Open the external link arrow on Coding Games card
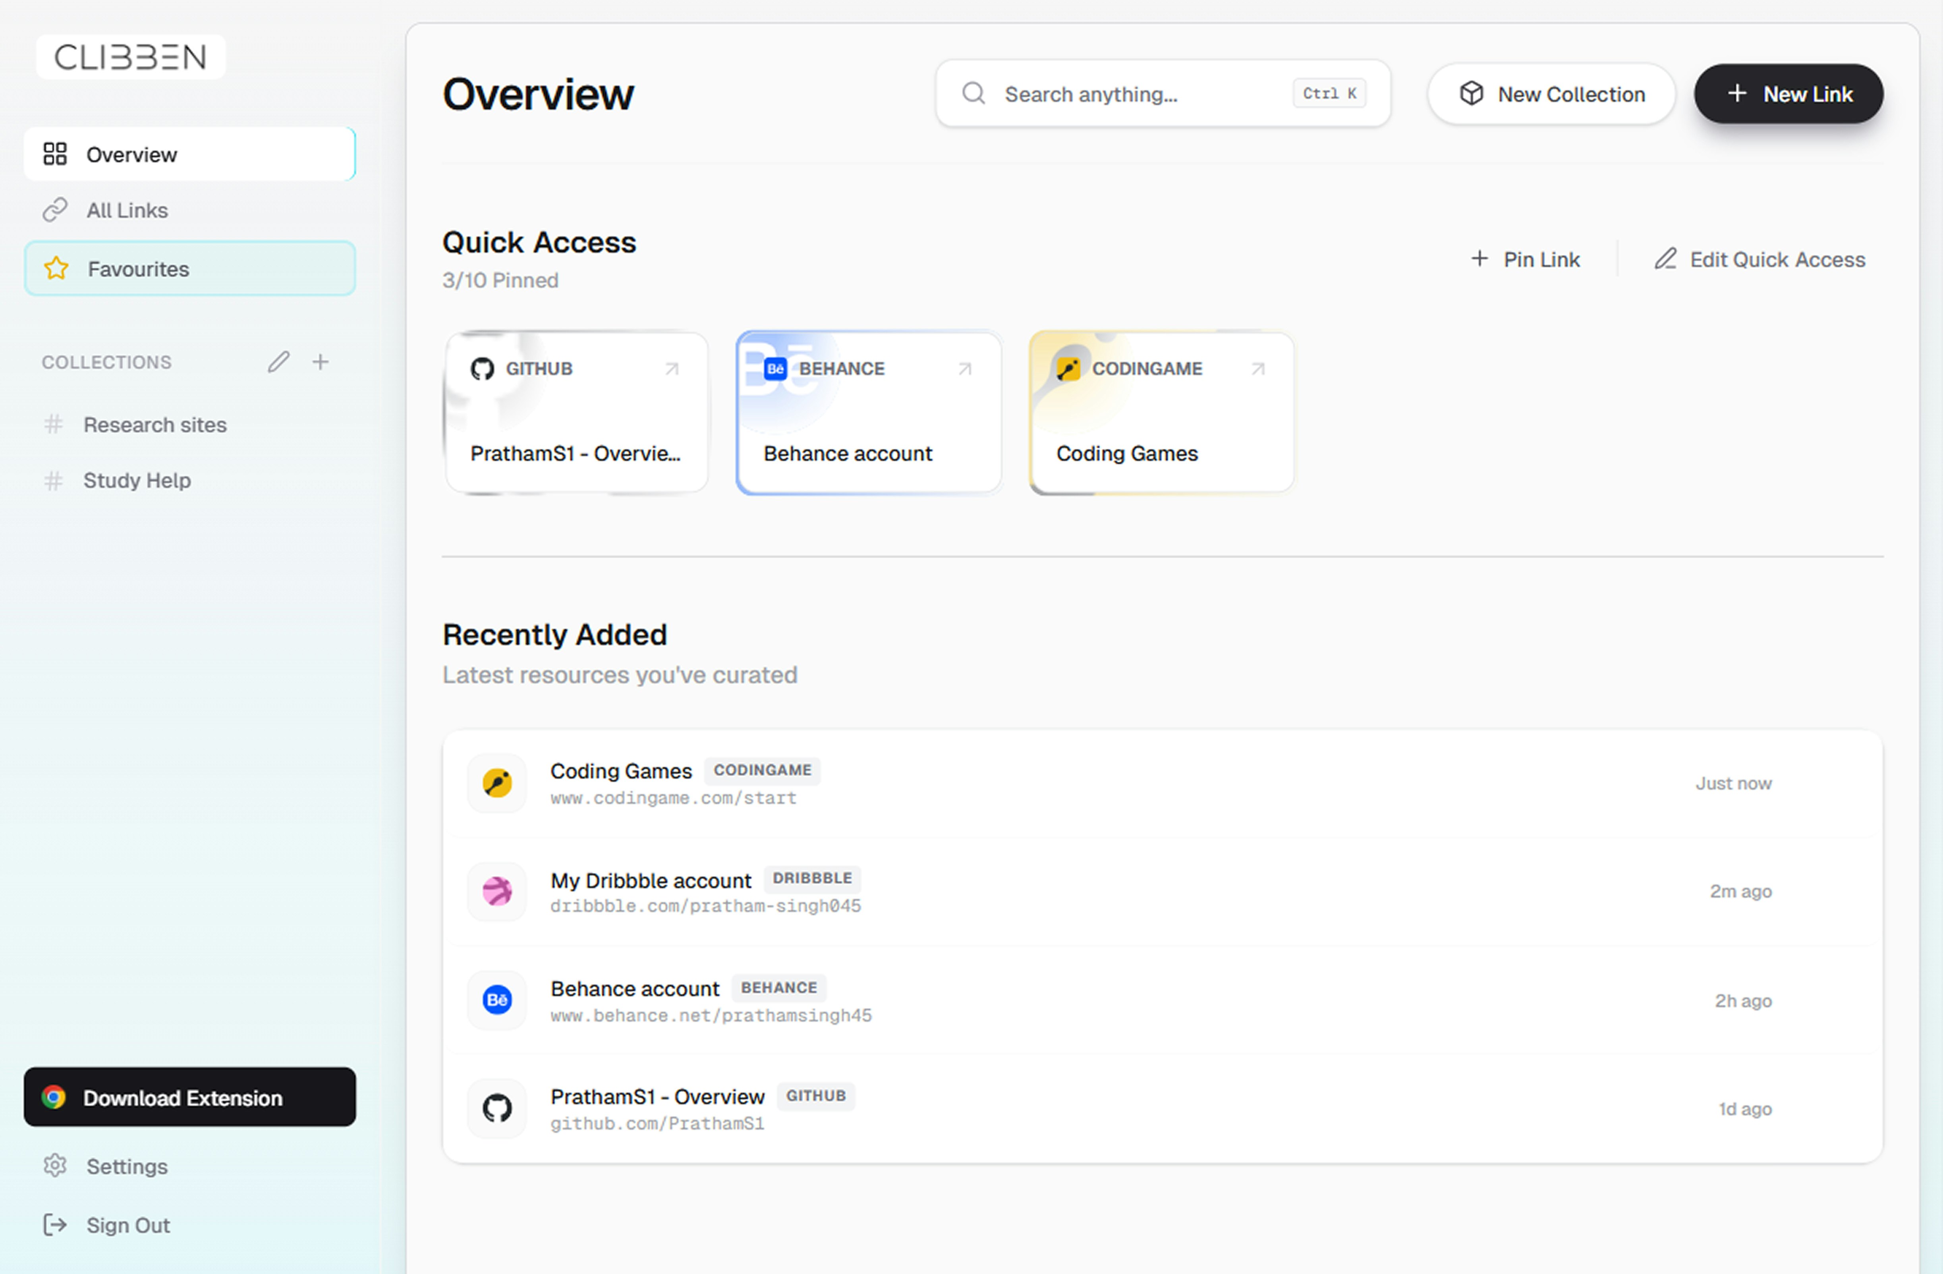 coord(1256,369)
